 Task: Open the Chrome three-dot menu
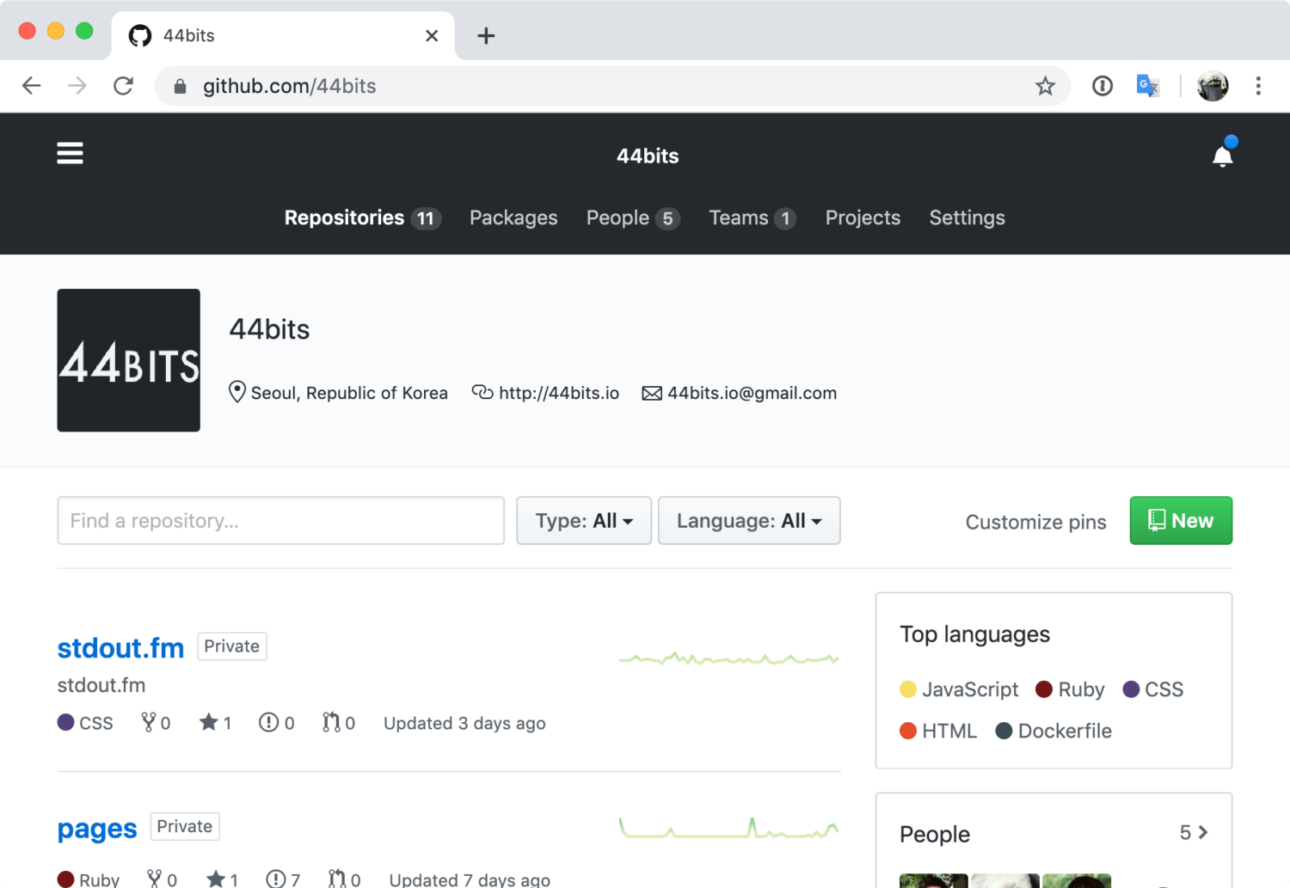tap(1258, 86)
